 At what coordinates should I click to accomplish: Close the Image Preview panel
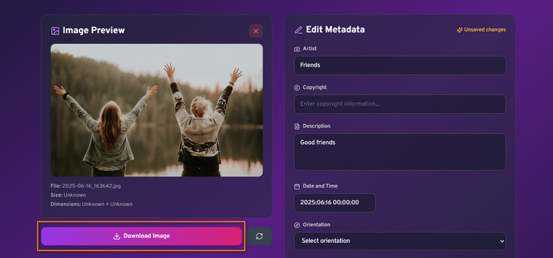[x=256, y=31]
